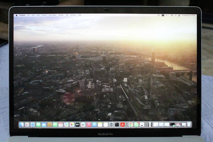Open the History menu
213x142 pixels.
[x=44, y=15]
